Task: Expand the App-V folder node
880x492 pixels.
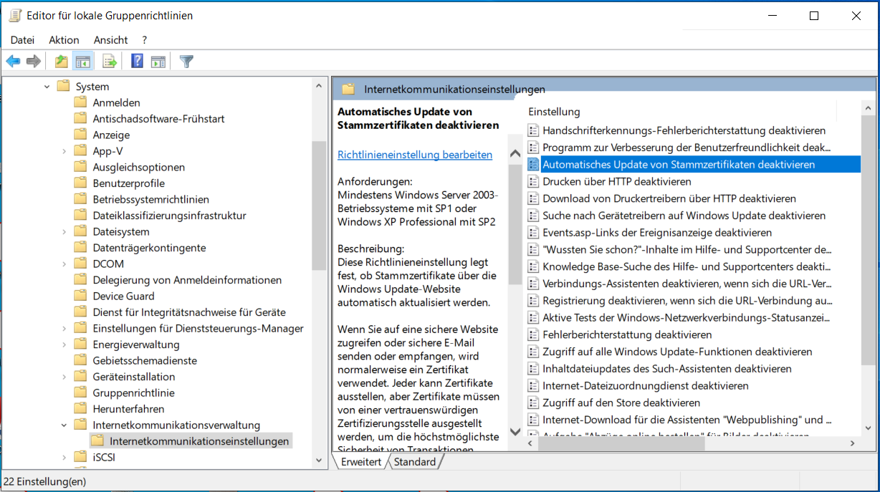Action: 64,151
